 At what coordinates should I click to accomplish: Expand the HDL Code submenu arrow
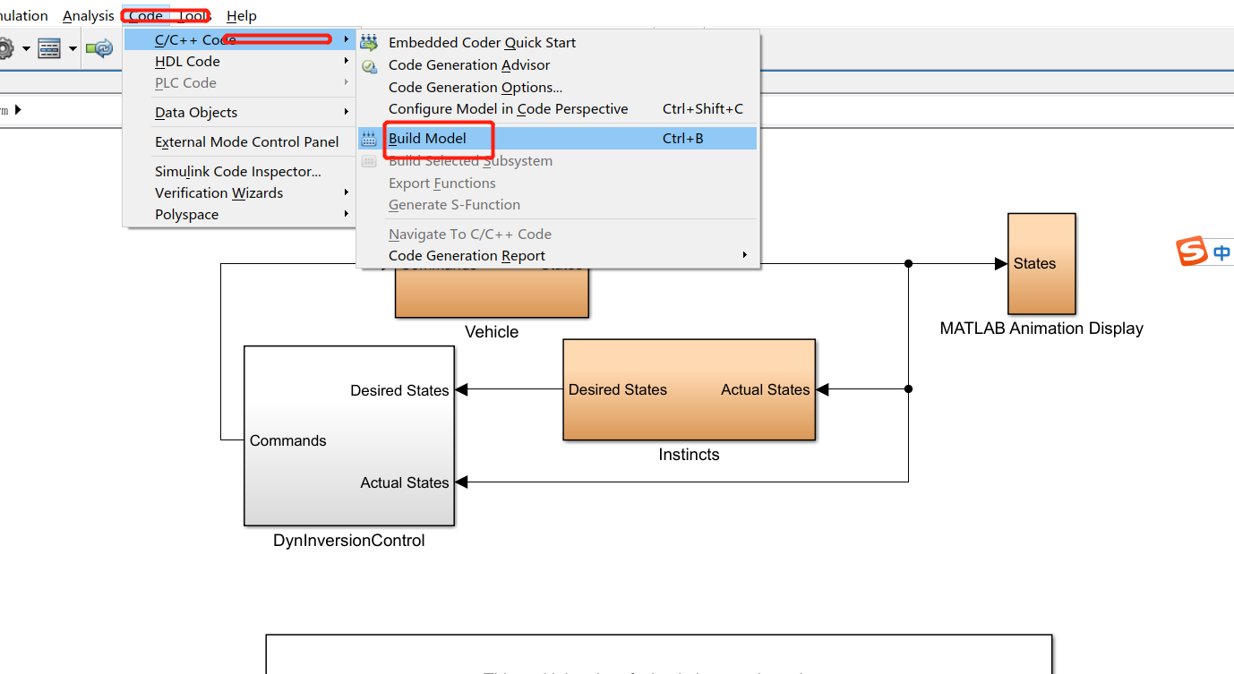coord(346,61)
